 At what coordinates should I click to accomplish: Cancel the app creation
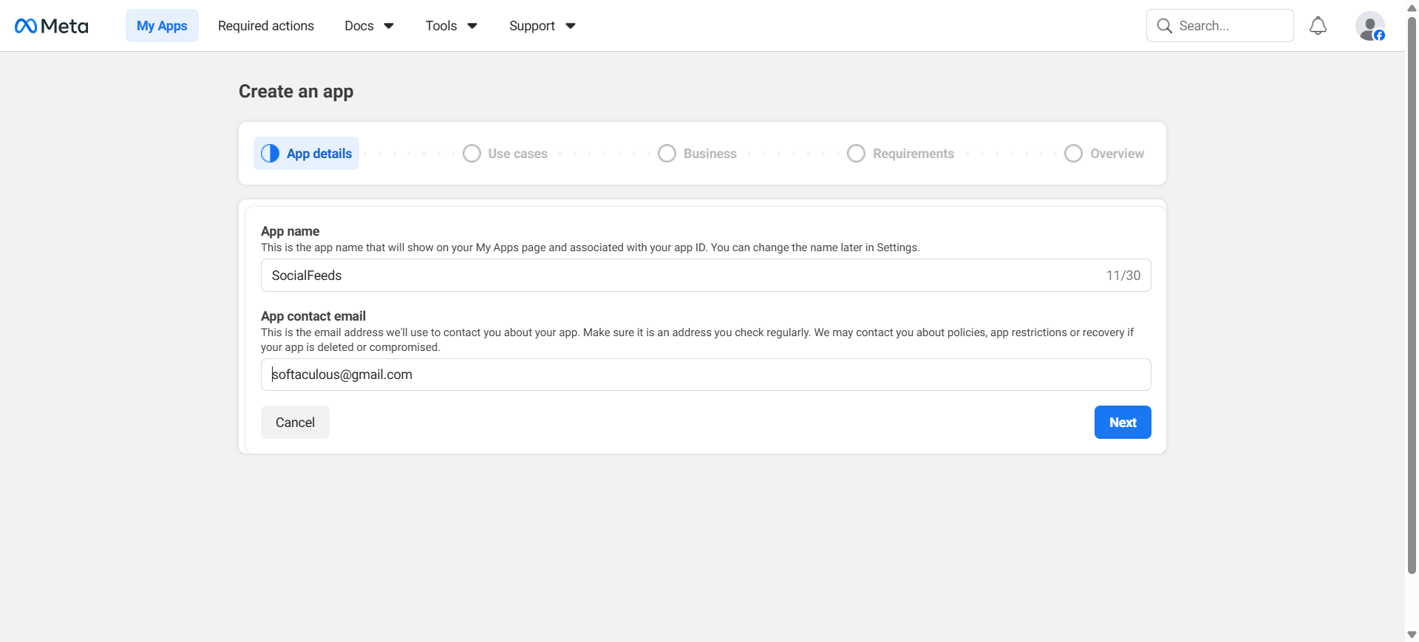[x=295, y=423]
